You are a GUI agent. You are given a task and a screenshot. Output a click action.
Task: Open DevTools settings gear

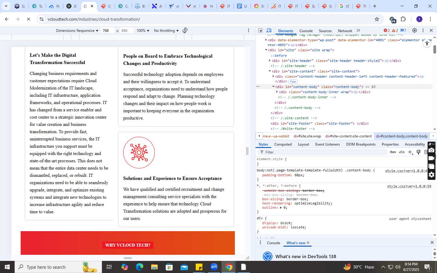[x=415, y=30]
